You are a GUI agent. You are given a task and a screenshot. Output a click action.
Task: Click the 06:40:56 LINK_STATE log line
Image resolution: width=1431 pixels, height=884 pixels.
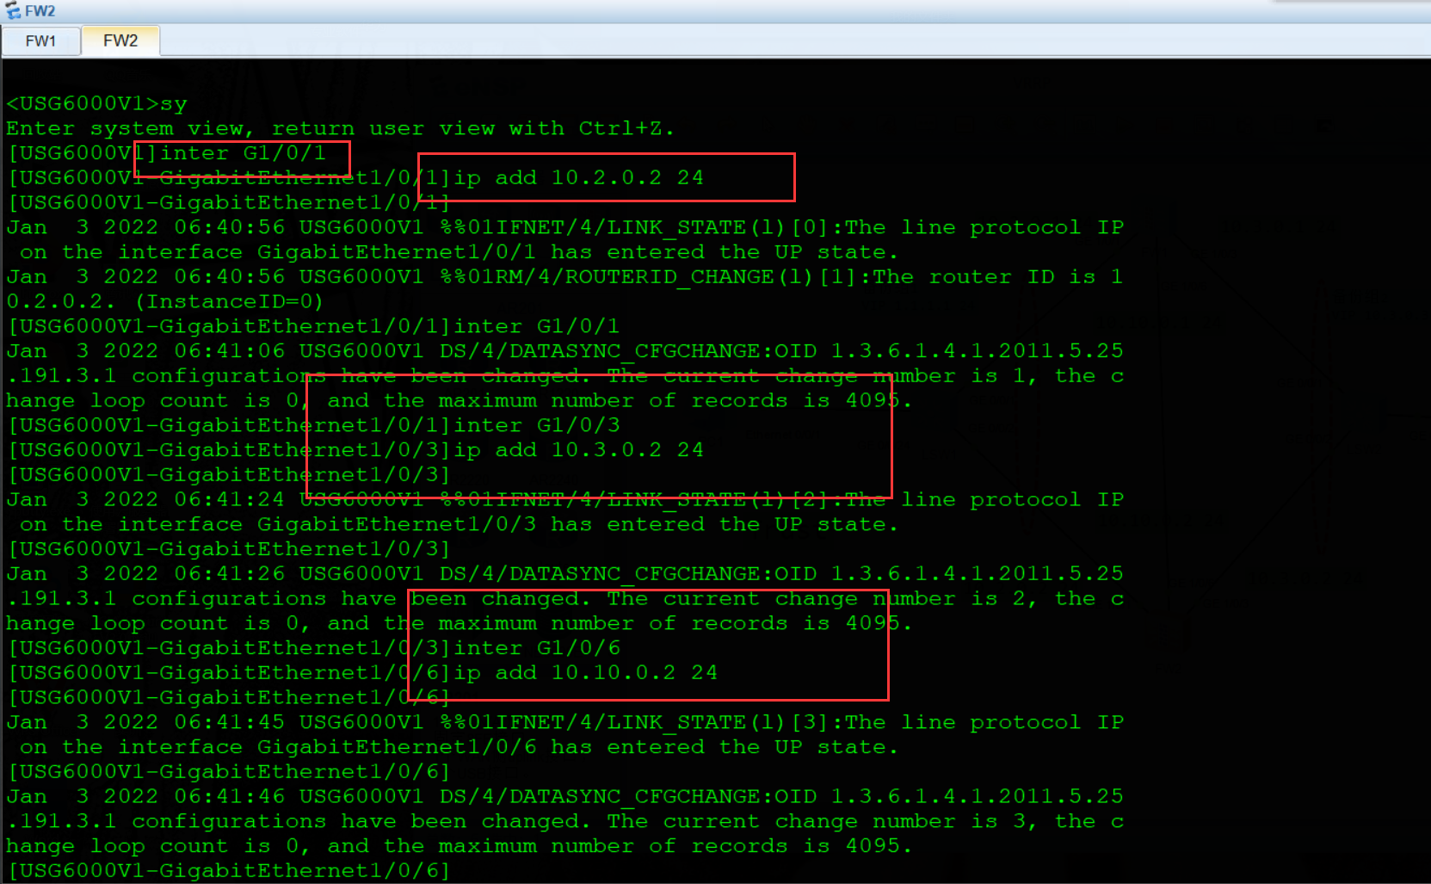pos(565,227)
